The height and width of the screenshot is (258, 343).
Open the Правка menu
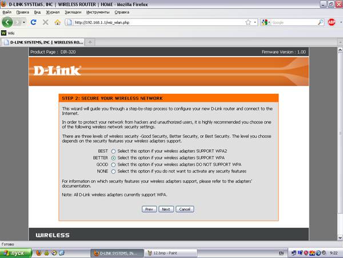(x=22, y=12)
